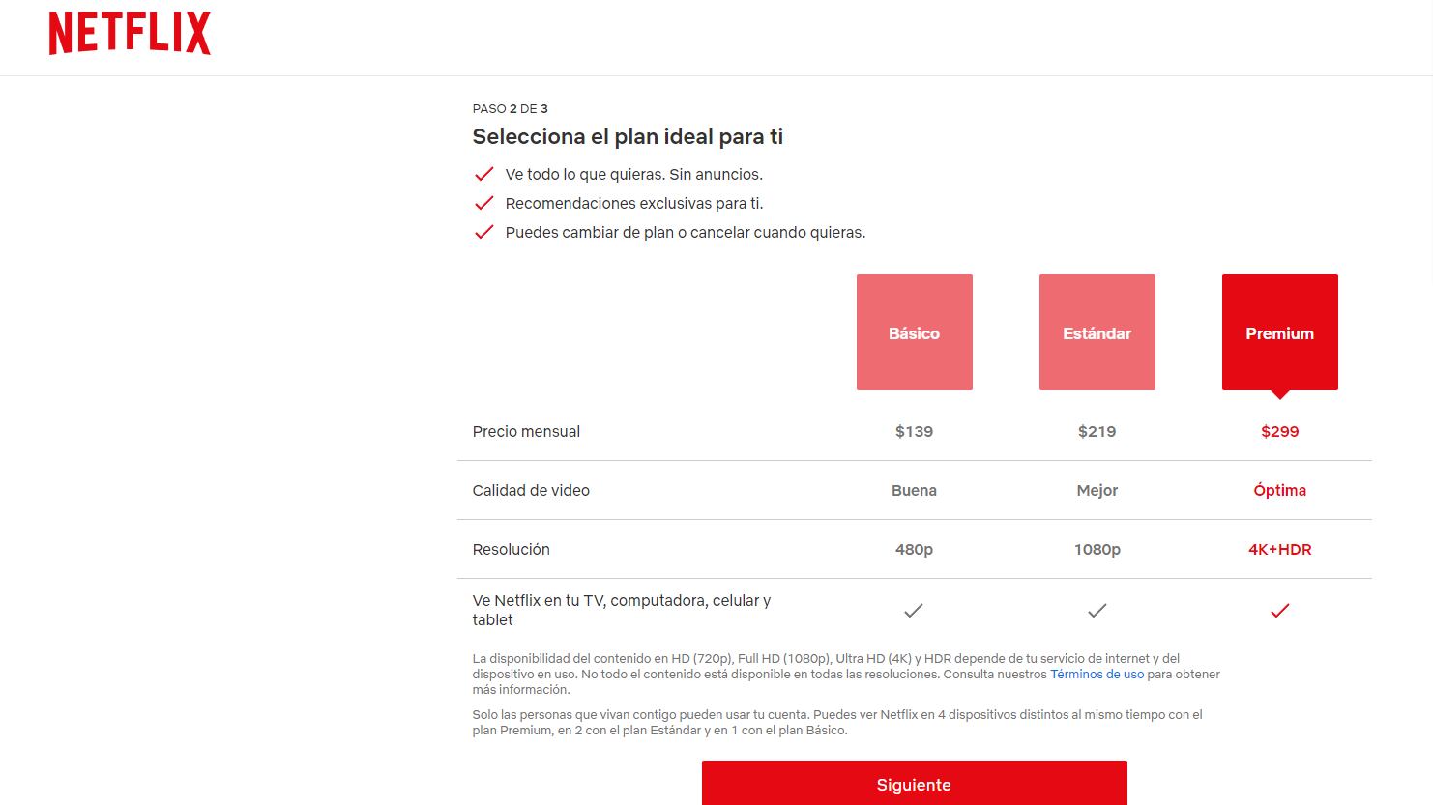The image size is (1433, 805).
Task: Click the checkmark next to 'Ve todo lo que quieras'
Action: (483, 173)
